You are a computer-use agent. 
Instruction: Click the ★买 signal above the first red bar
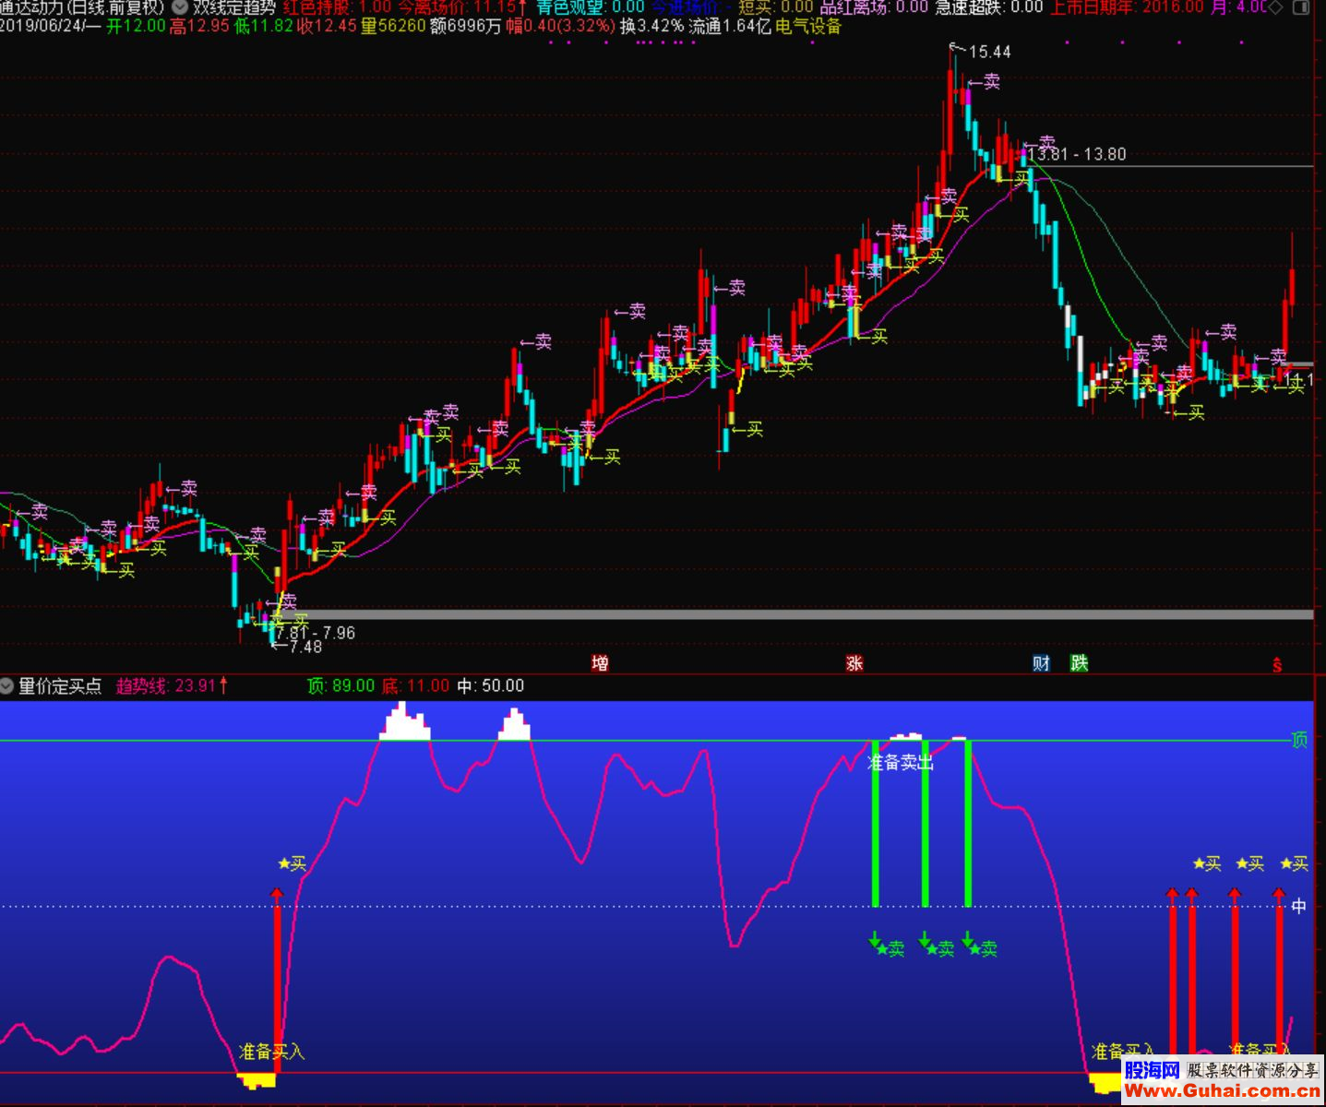coord(292,863)
